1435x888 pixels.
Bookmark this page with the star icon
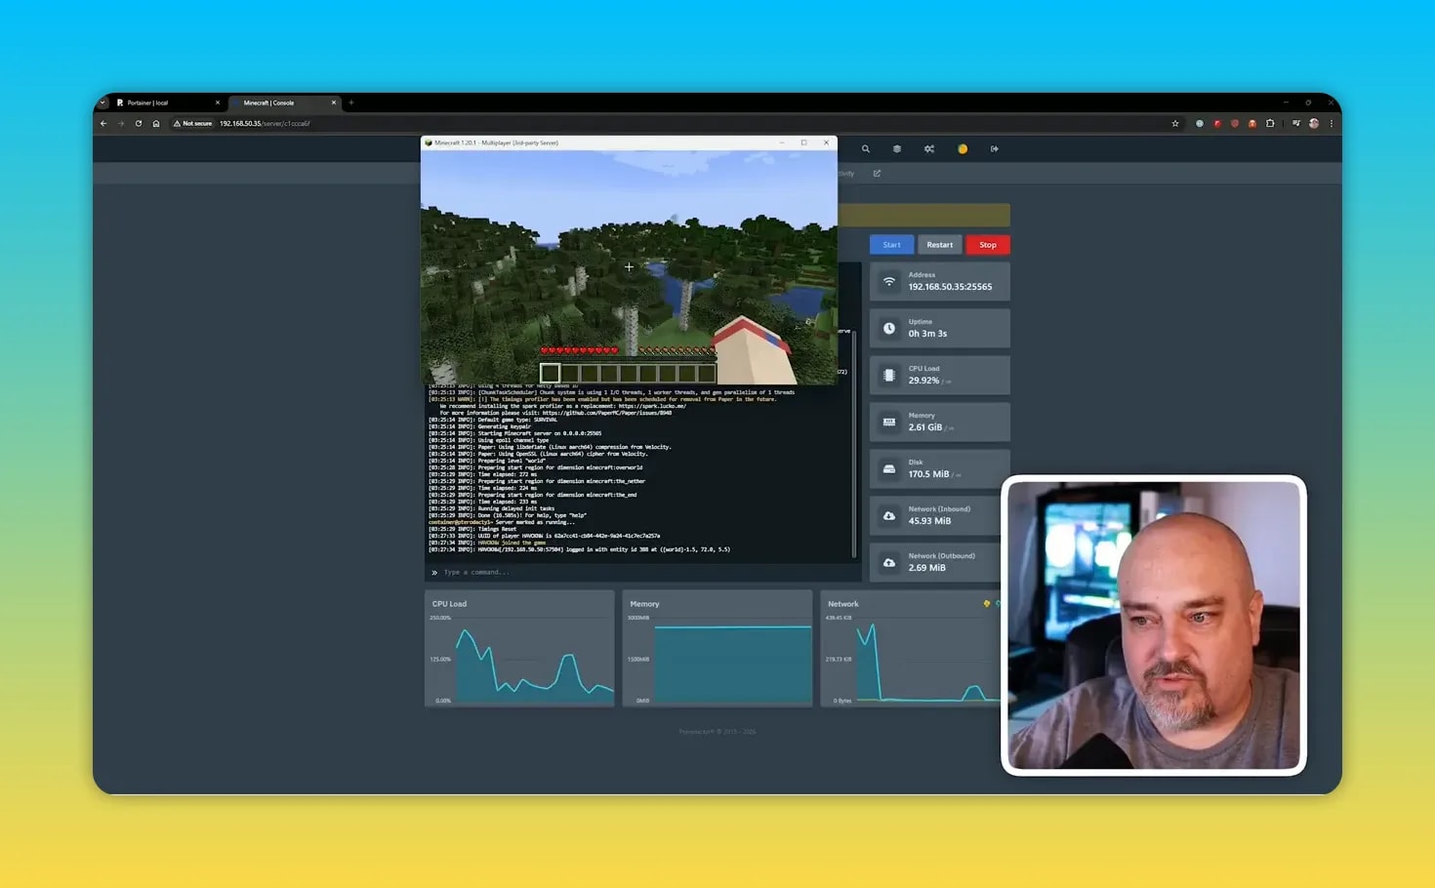(1175, 124)
